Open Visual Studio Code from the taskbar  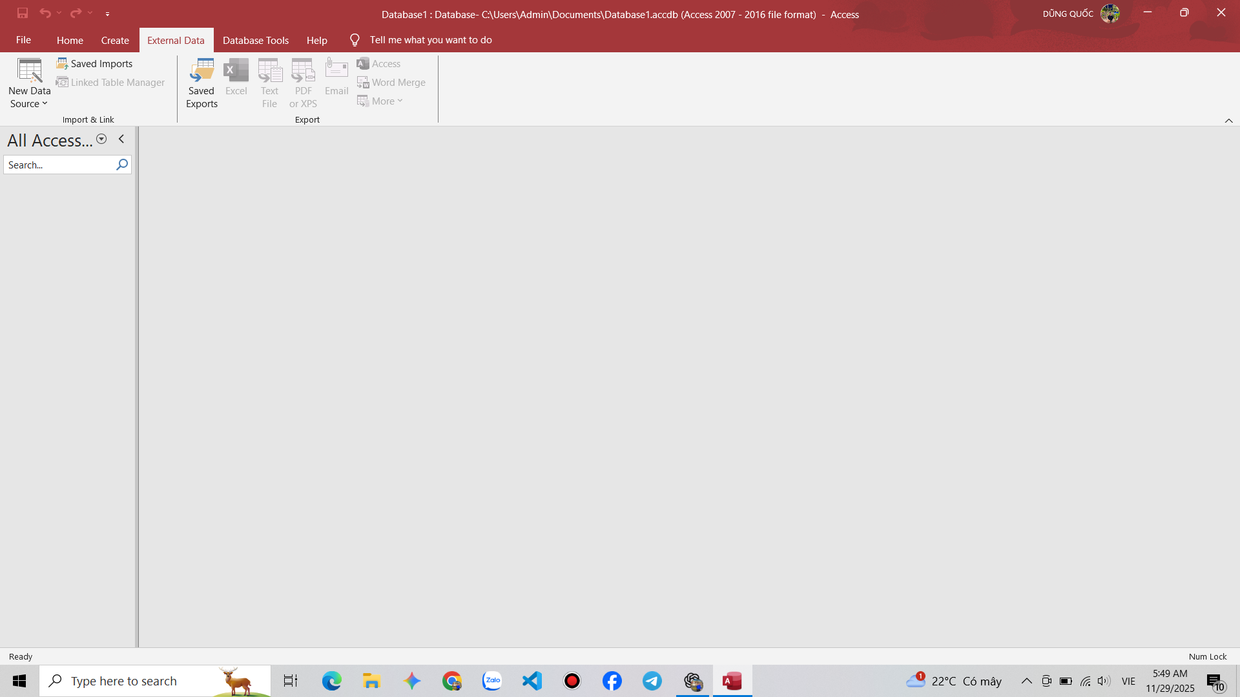click(532, 681)
